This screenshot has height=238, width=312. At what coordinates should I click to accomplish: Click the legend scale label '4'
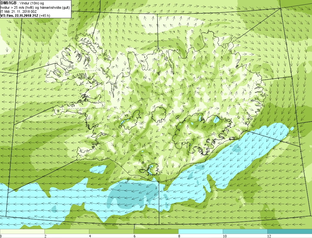pos(90,236)
